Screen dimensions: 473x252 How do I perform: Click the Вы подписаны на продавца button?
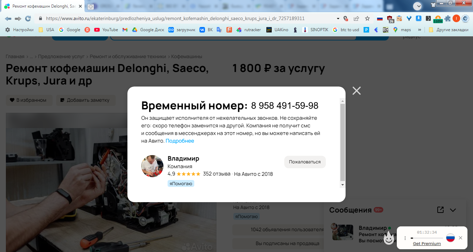click(287, 243)
